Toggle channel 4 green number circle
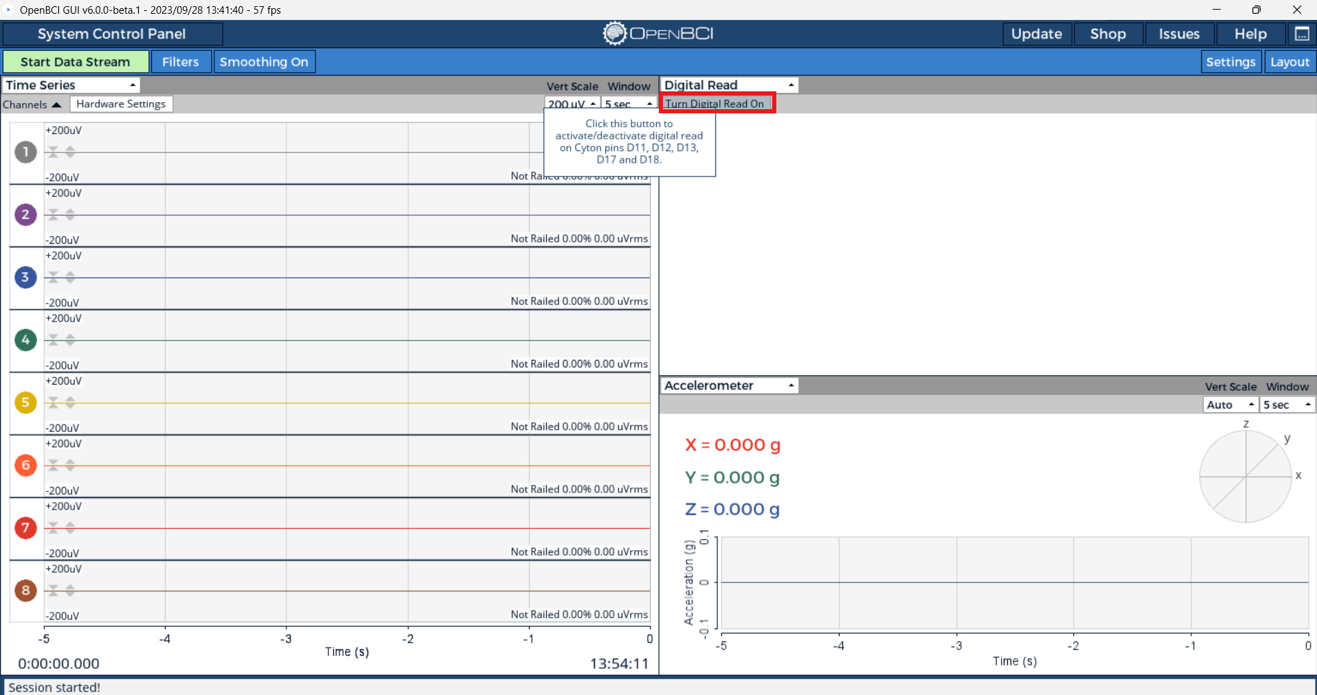Image resolution: width=1317 pixels, height=695 pixels. tap(25, 339)
